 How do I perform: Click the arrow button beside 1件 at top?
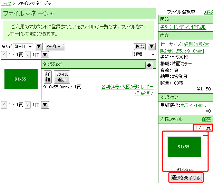(x=45, y=55)
